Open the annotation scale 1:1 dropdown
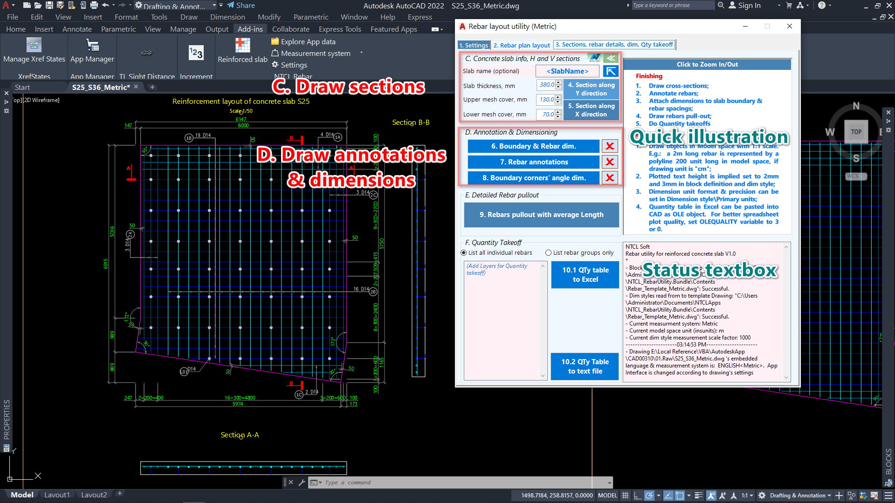This screenshot has width=895, height=503. 747,496
